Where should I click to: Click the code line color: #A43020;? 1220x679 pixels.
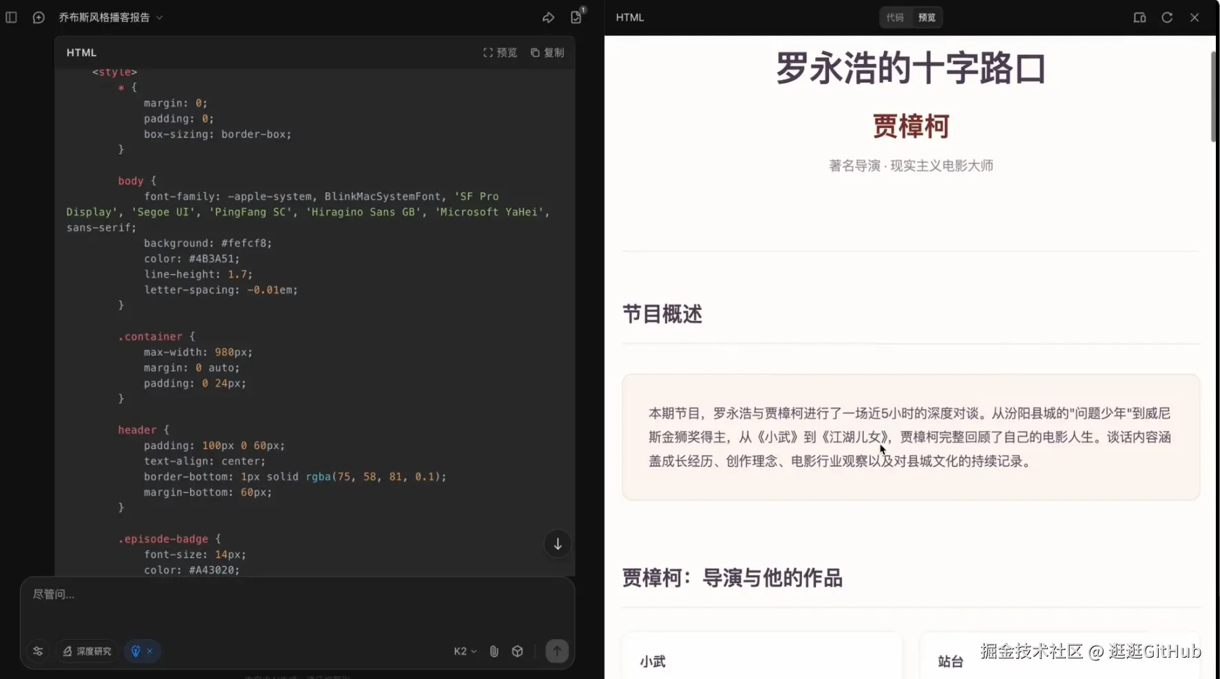coord(192,570)
